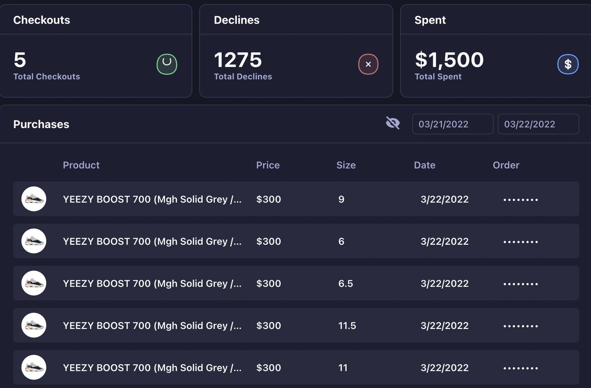Click the Declines card title
Viewport: 591px width, 388px height.
[x=236, y=20]
